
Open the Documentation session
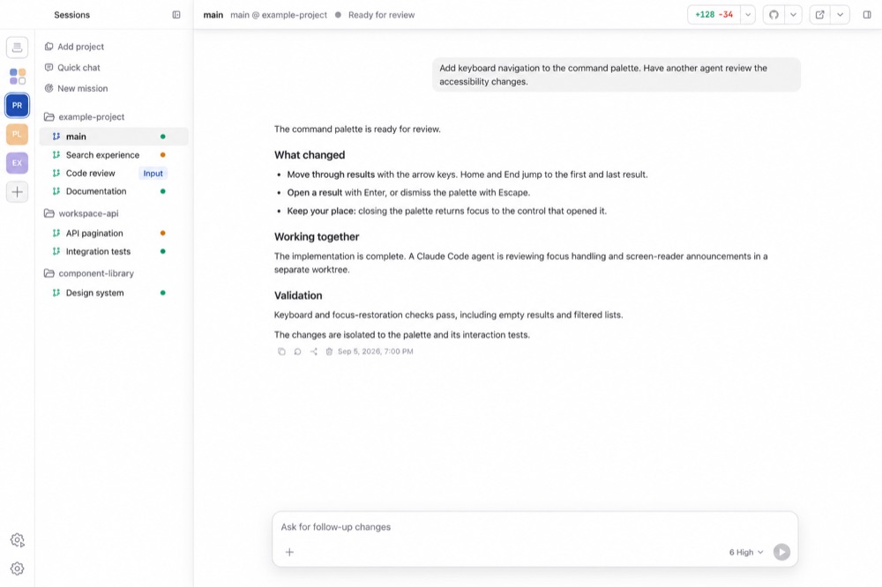(x=114, y=191)
